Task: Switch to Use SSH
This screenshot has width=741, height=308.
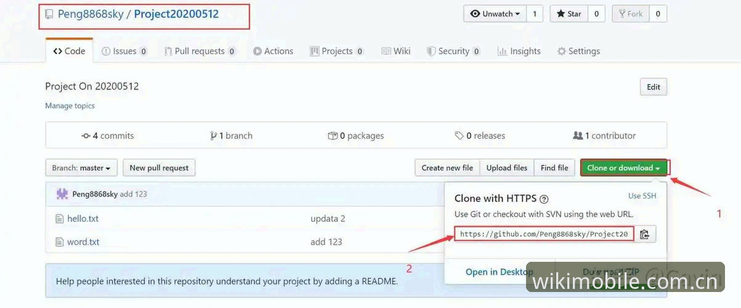Action: (x=642, y=196)
